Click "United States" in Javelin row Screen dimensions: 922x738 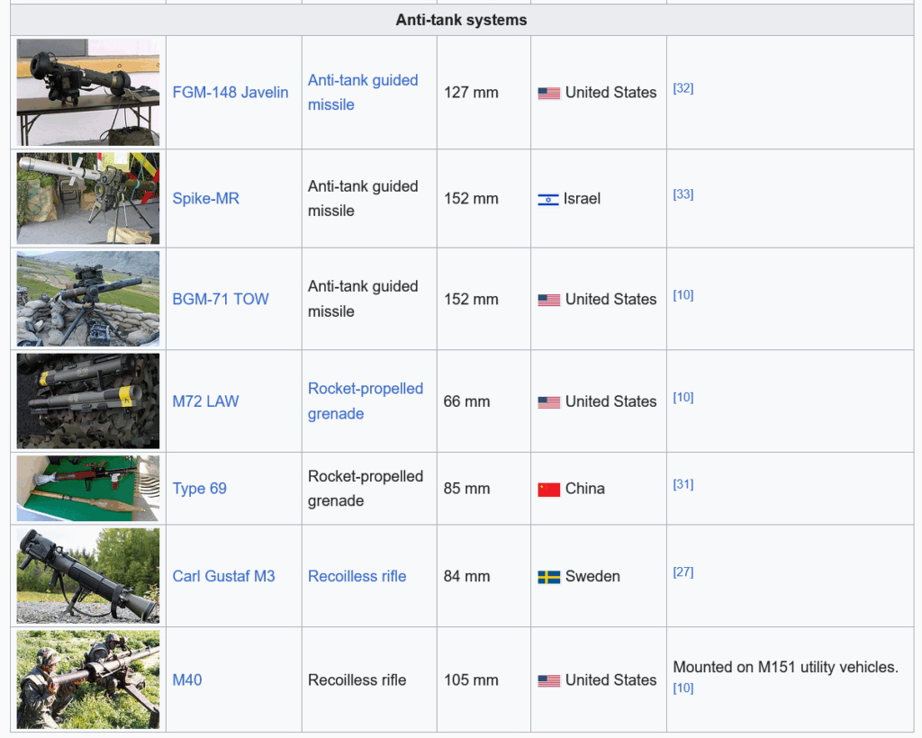(610, 92)
